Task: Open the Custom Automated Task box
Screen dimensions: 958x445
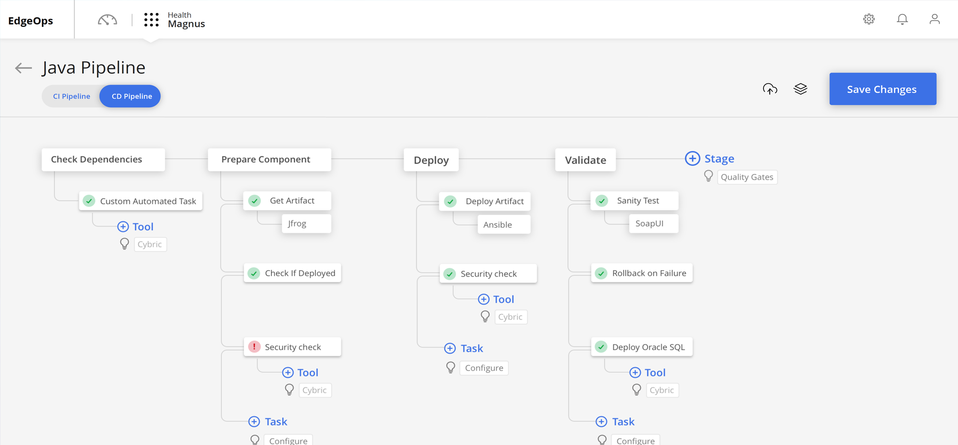Action: click(x=141, y=201)
